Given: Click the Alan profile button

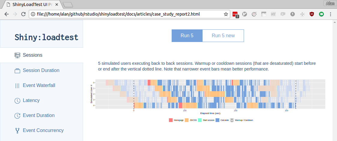Looking at the screenshot, I should click(329, 3).
